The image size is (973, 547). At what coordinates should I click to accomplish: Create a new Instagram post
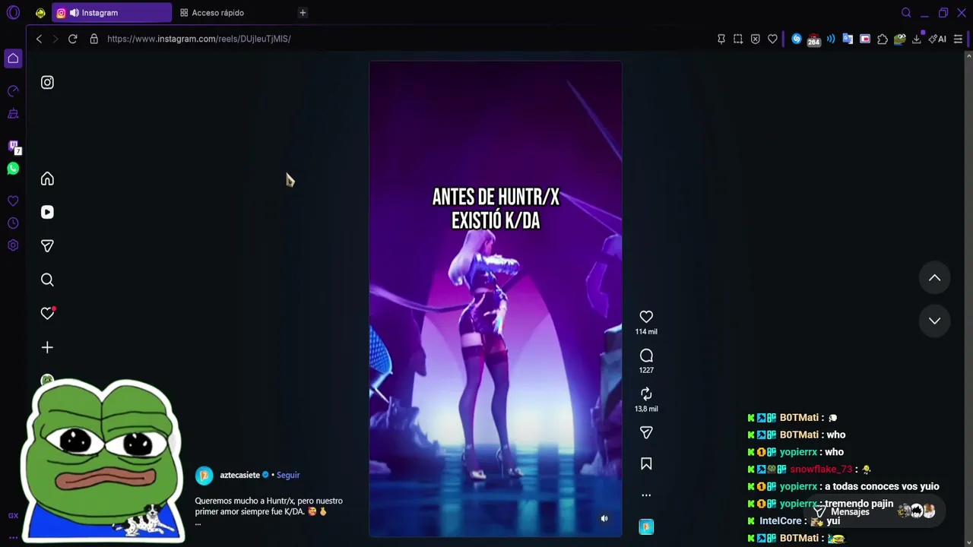(47, 347)
